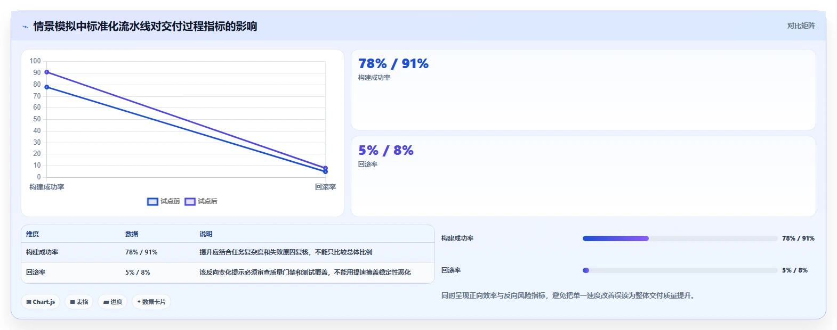
Task: Click the chart title 情景模拟中标准化流水线
Action: coord(145,26)
